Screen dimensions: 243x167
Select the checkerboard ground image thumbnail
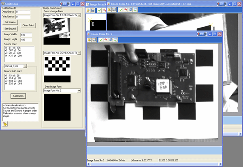pos(57,69)
